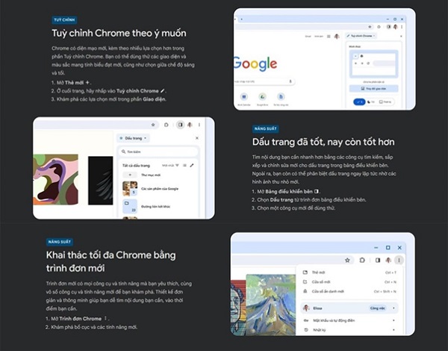Open the Tuỳ chỉnh Chrome panel dropdown
Image resolution: width=448 pixels, height=351 pixels.
[x=361, y=36]
